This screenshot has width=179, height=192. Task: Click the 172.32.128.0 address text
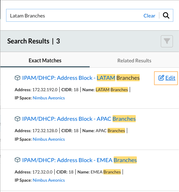click(45, 131)
